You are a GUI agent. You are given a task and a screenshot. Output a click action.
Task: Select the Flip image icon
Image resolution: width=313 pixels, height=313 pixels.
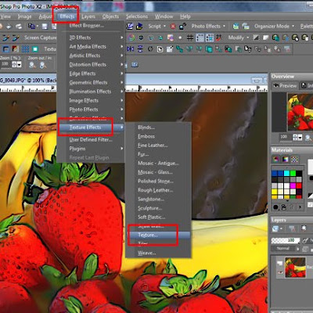click(x=140, y=49)
